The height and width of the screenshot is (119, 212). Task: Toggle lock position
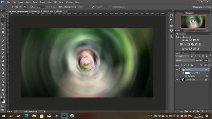[x=188, y=65]
